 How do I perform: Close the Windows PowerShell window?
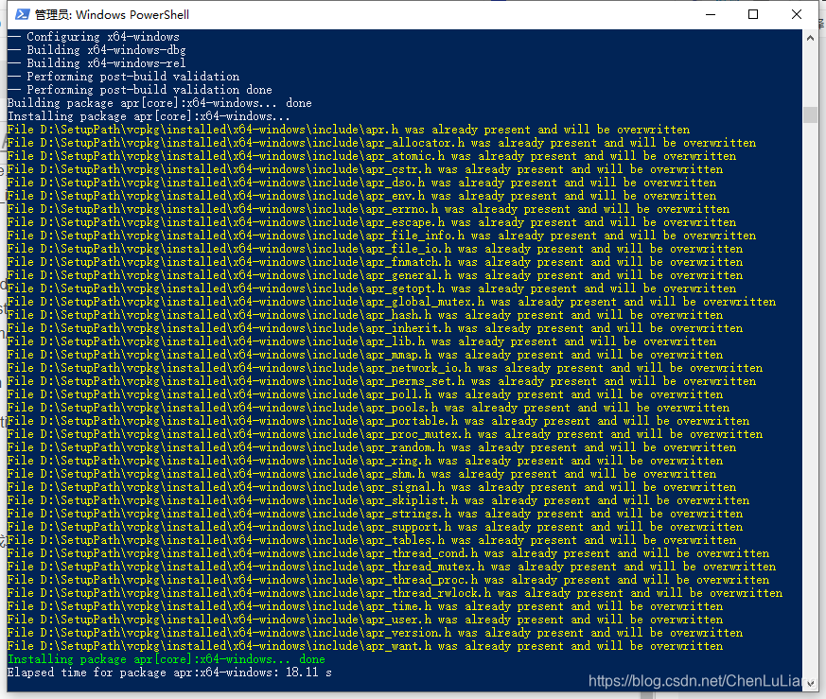point(797,14)
